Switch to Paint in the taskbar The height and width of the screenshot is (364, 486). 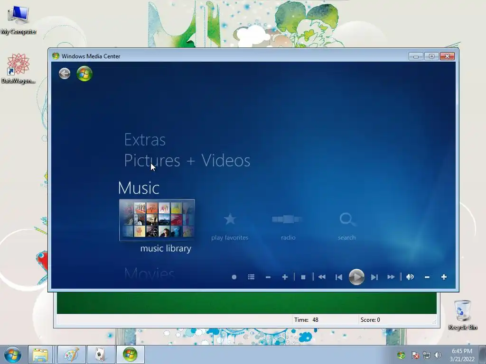71,355
